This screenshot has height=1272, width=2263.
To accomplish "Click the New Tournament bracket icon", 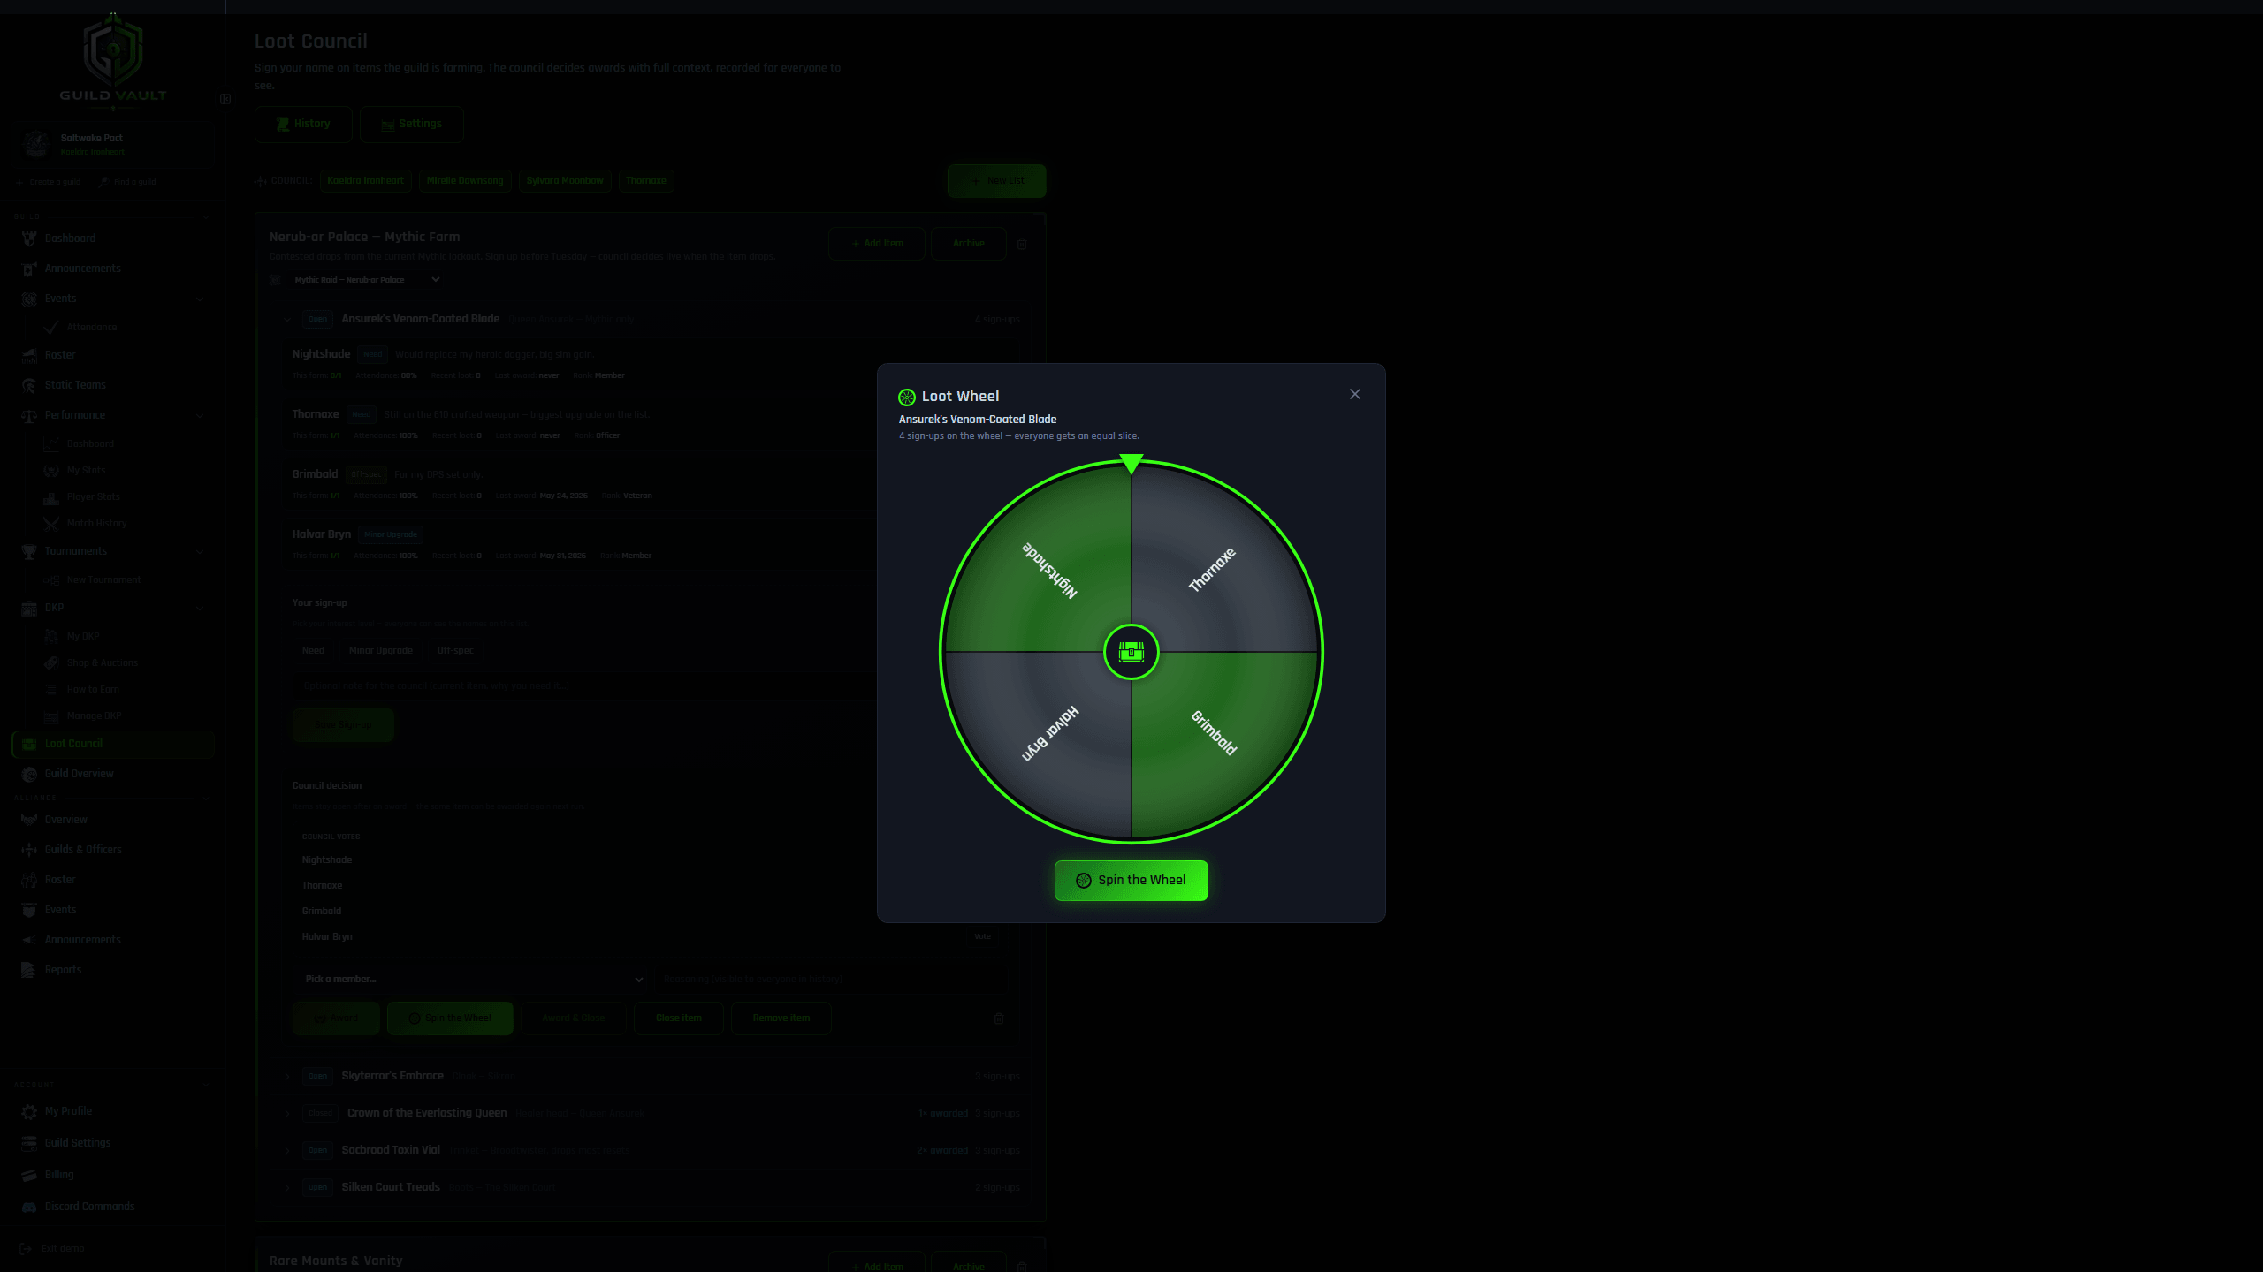I will pos(51,580).
